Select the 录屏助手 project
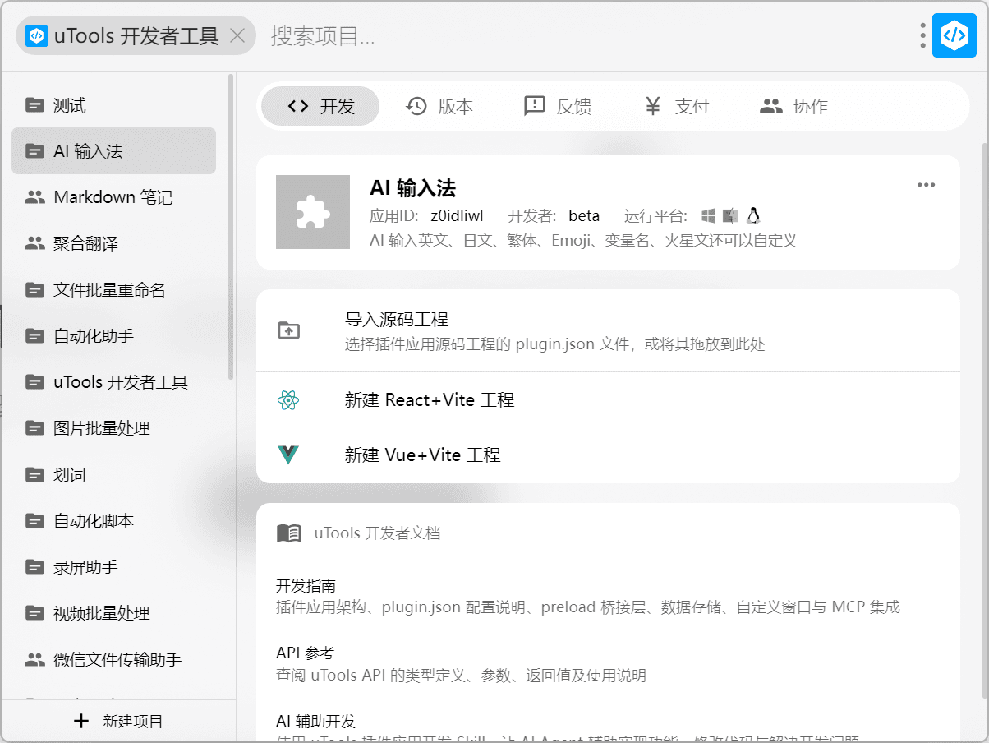Viewport: 989px width, 743px height. (113, 567)
